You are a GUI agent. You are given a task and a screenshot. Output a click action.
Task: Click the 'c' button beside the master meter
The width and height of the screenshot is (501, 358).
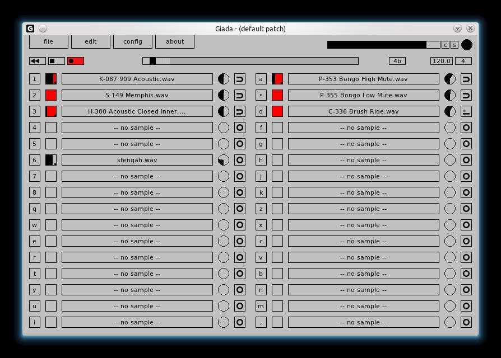coord(446,45)
